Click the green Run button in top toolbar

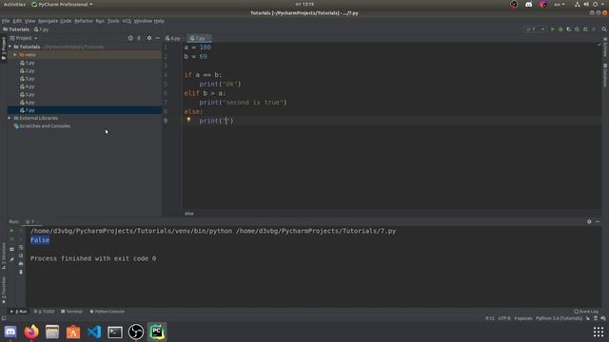tap(552, 29)
